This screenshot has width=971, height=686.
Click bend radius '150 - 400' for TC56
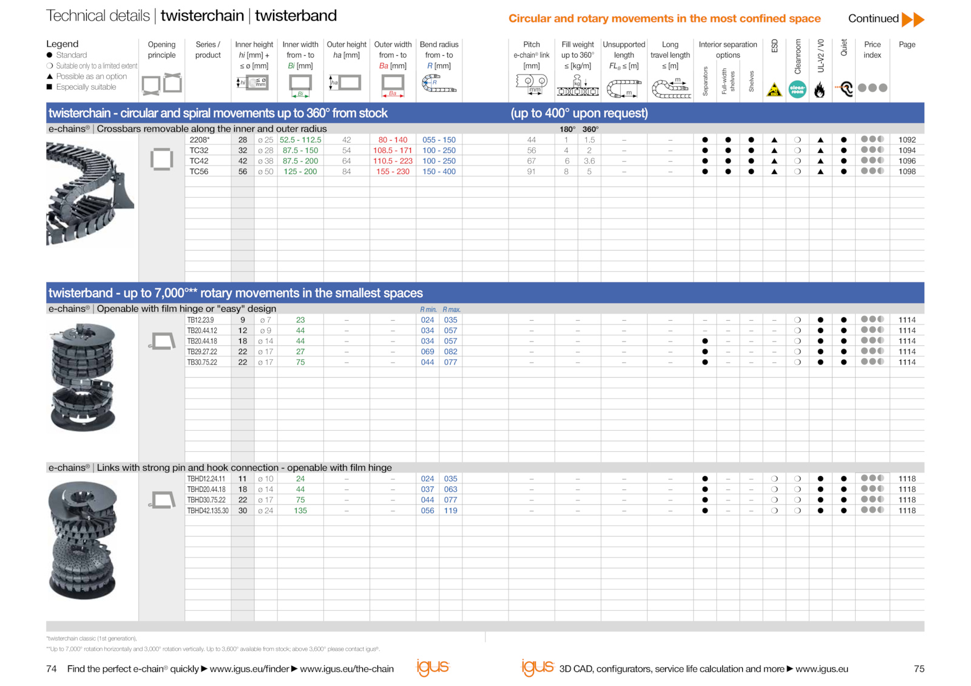coord(439,172)
